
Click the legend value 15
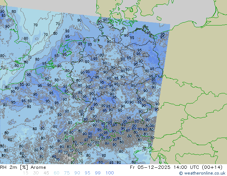click(x=25, y=173)
